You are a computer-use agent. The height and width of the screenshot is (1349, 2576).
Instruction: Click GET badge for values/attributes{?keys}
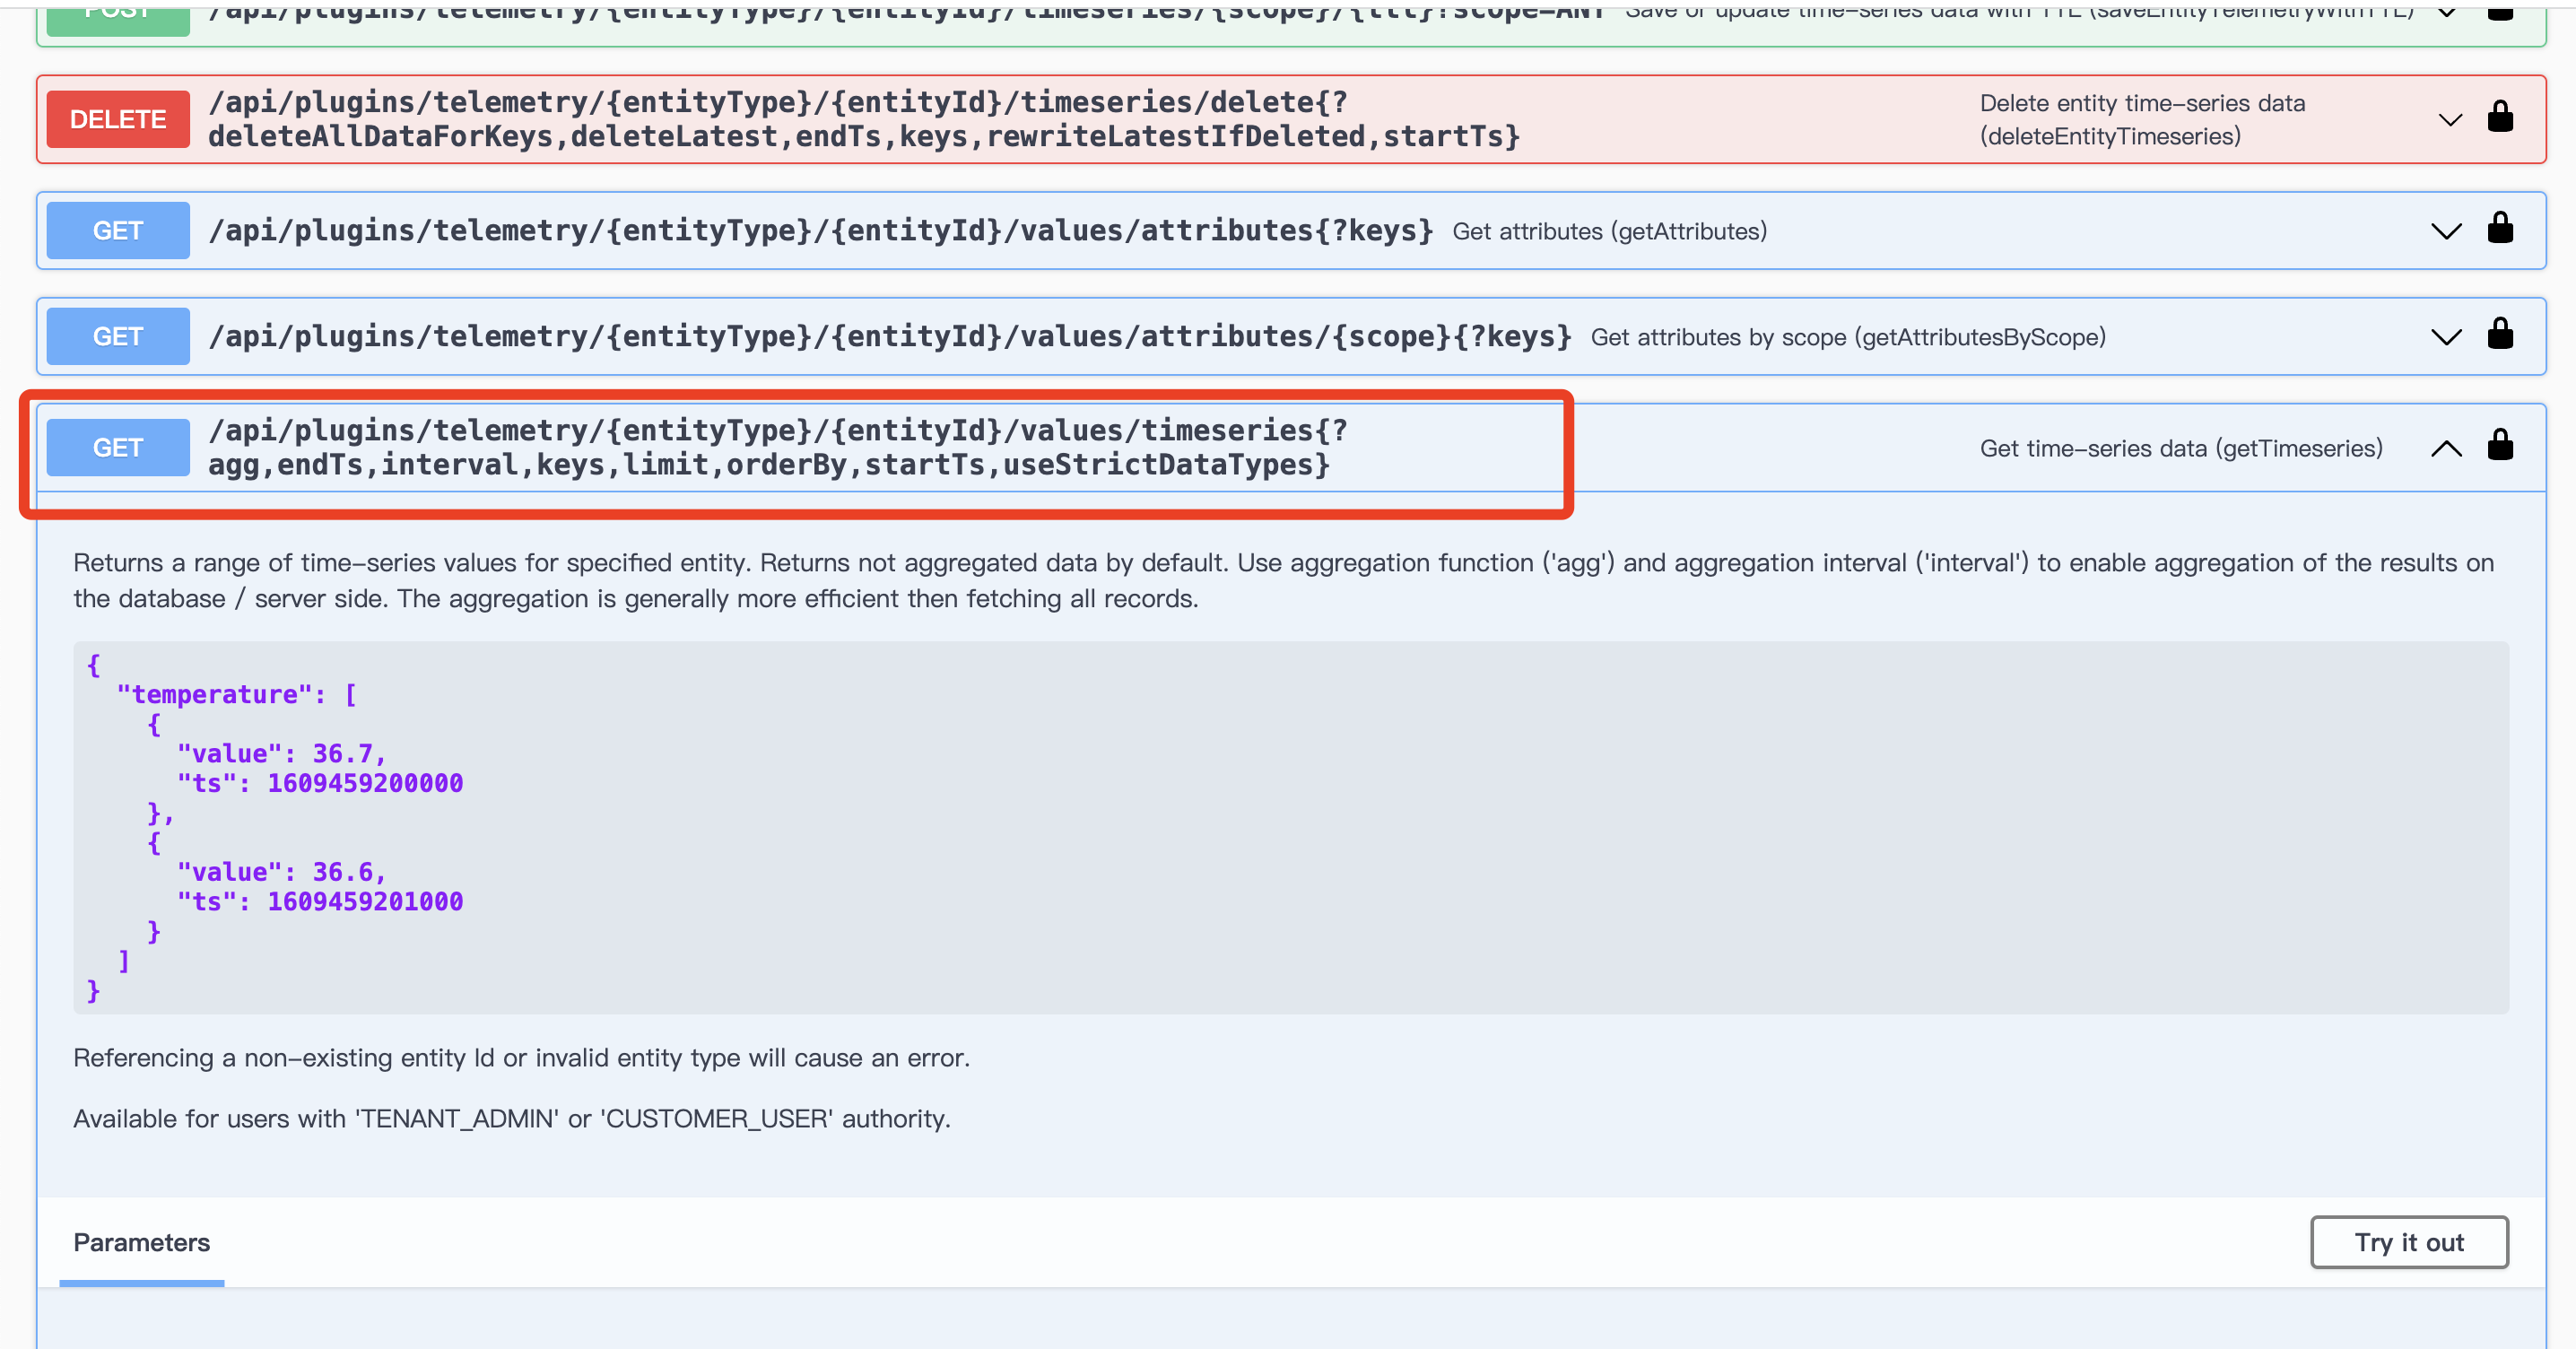pyautogui.click(x=118, y=231)
